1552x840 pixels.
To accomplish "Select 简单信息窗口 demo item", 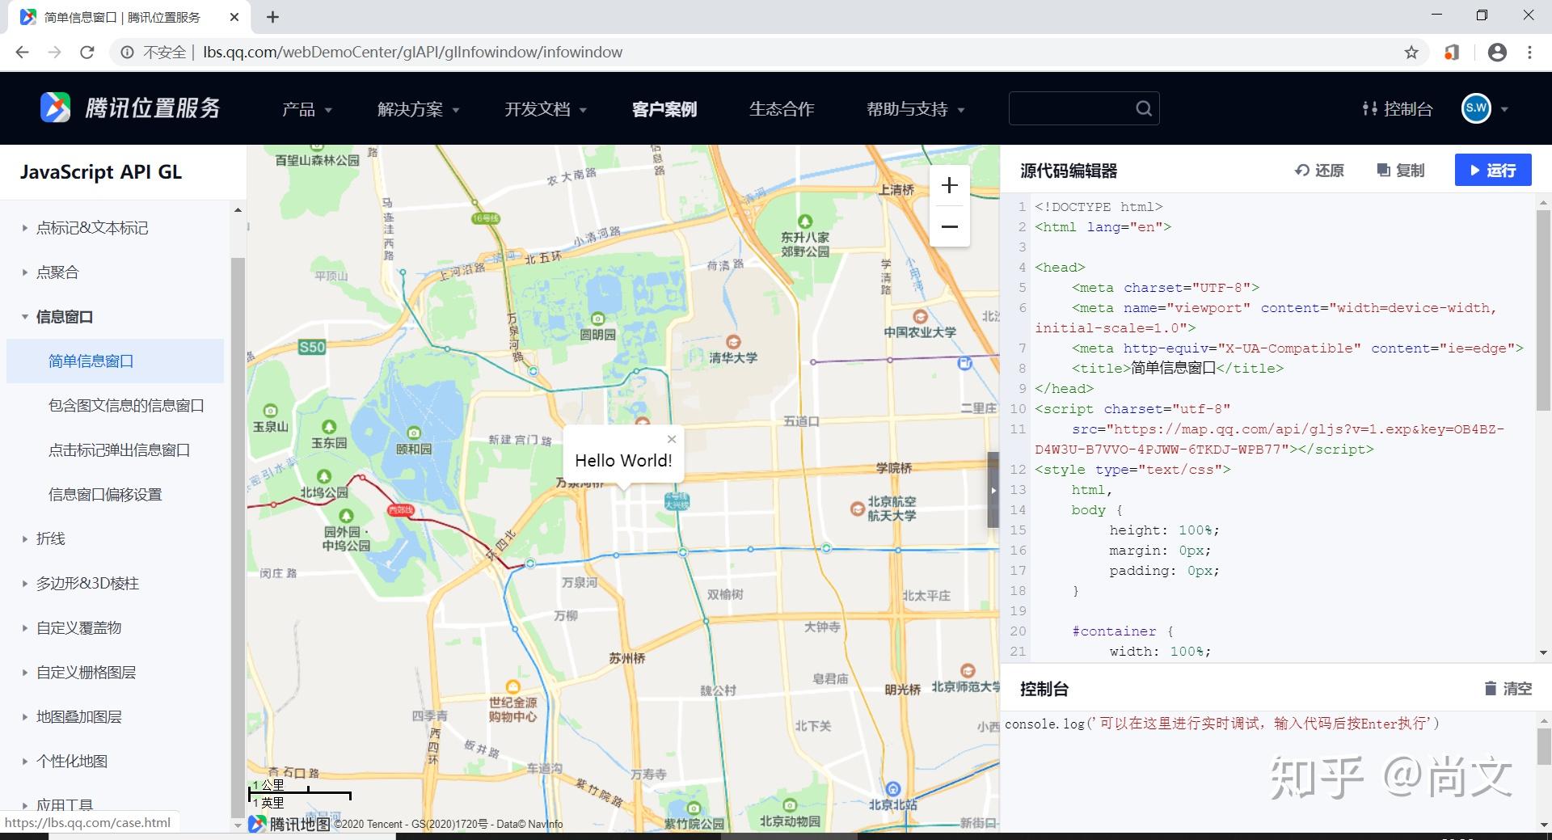I will pos(115,361).
